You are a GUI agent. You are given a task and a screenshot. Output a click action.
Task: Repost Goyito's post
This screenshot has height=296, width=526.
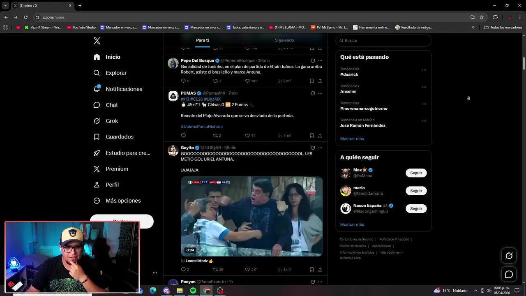215,269
